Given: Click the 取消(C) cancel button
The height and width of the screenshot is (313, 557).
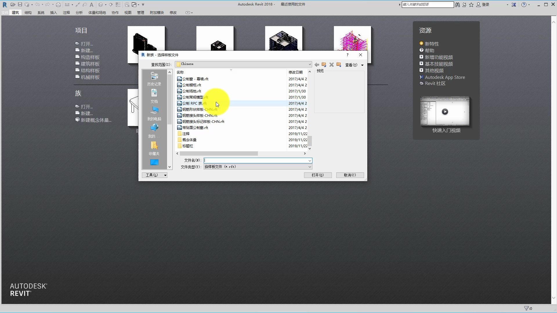Looking at the screenshot, I should pos(350,175).
